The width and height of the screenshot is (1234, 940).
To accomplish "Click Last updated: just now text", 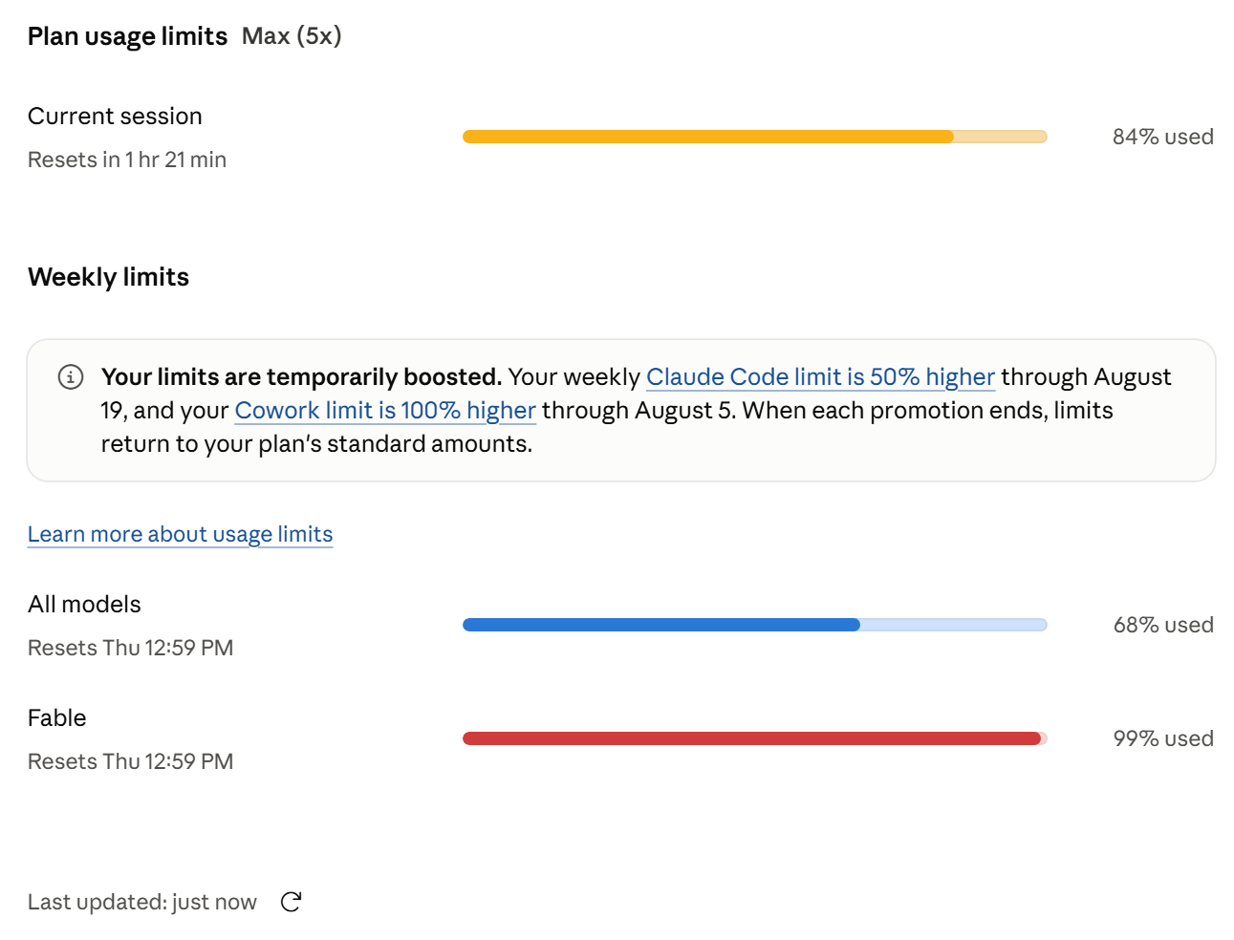I will click(142, 902).
